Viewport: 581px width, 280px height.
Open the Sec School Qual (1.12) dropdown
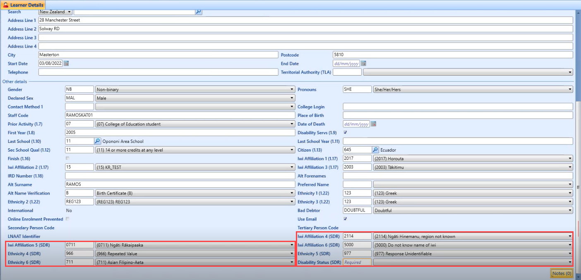(x=195, y=150)
